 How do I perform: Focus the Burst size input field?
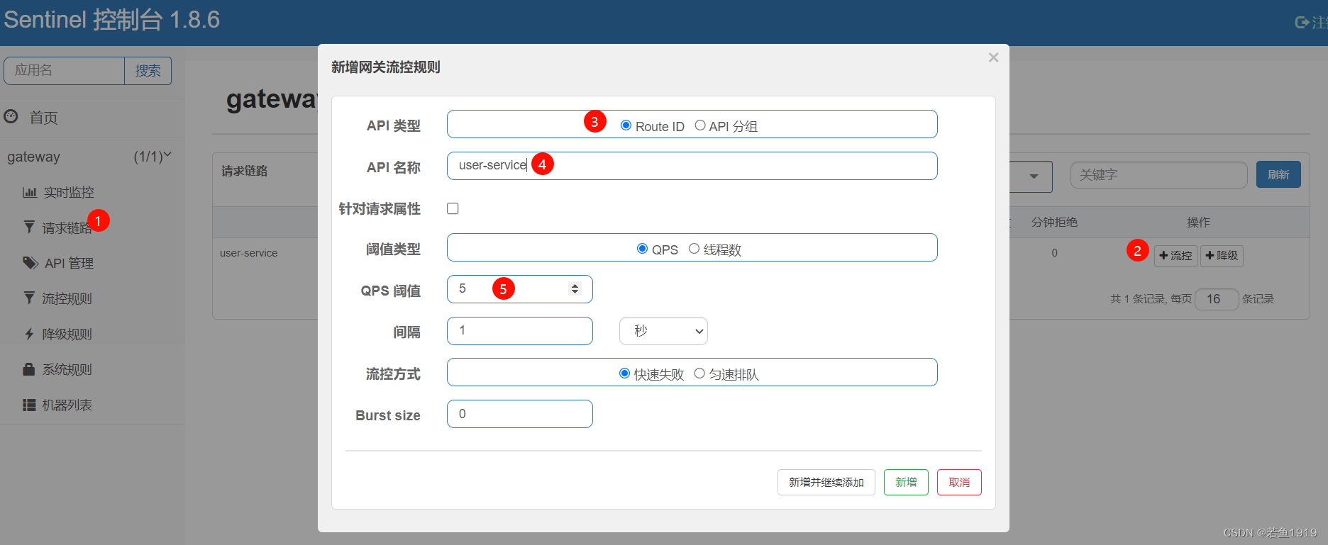(x=520, y=414)
